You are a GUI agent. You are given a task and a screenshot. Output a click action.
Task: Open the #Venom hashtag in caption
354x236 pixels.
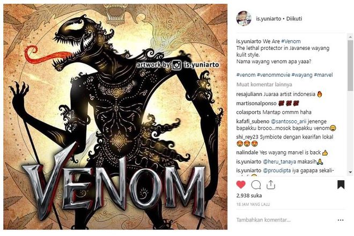tap(291, 41)
